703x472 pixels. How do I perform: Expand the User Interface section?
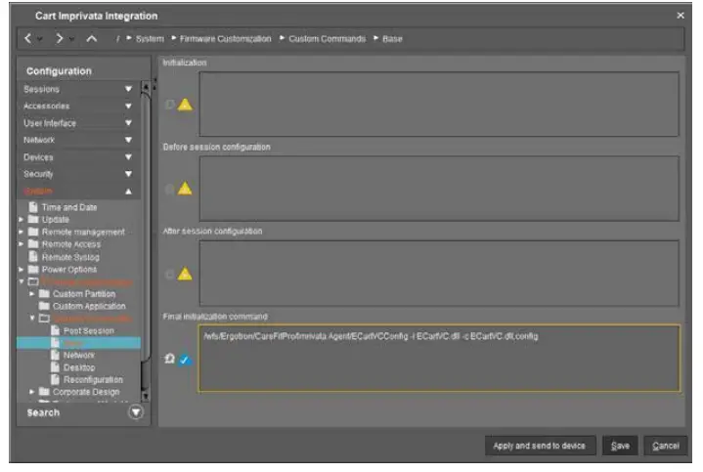click(79, 123)
